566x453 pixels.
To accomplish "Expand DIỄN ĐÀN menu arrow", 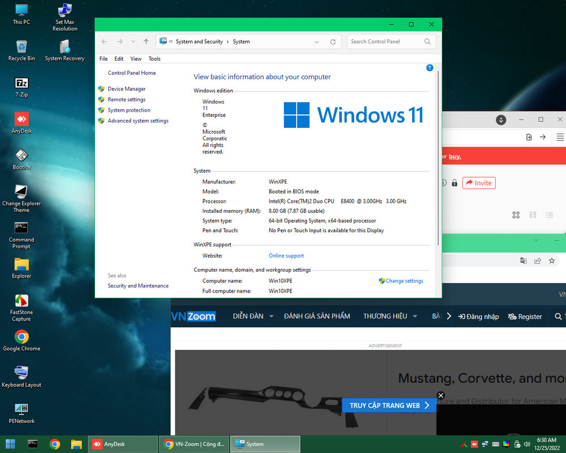I will [271, 317].
